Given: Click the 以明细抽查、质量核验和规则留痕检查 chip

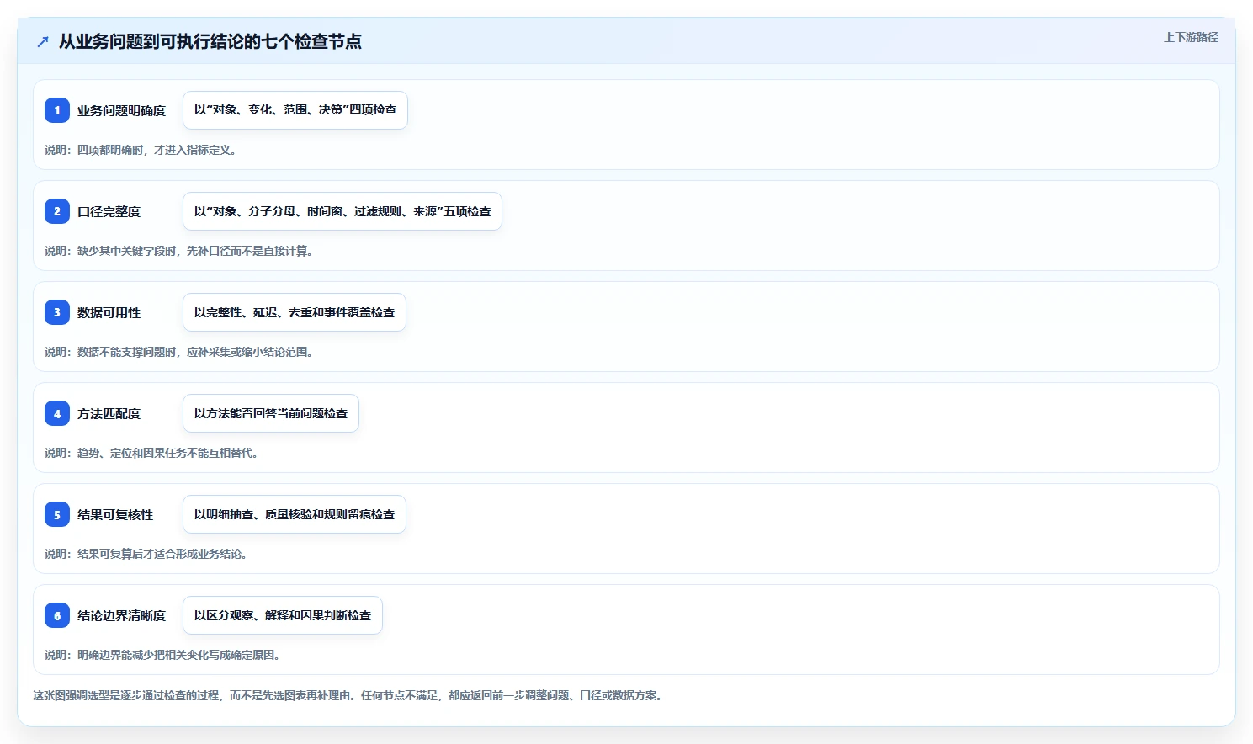Looking at the screenshot, I should [295, 514].
